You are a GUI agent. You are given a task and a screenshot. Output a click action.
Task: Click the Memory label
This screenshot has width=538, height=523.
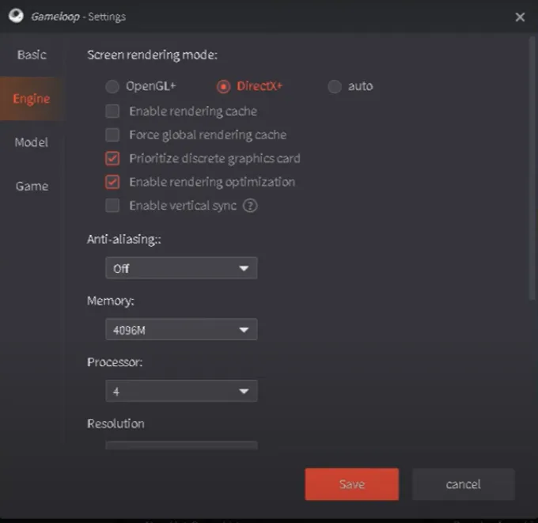click(111, 301)
